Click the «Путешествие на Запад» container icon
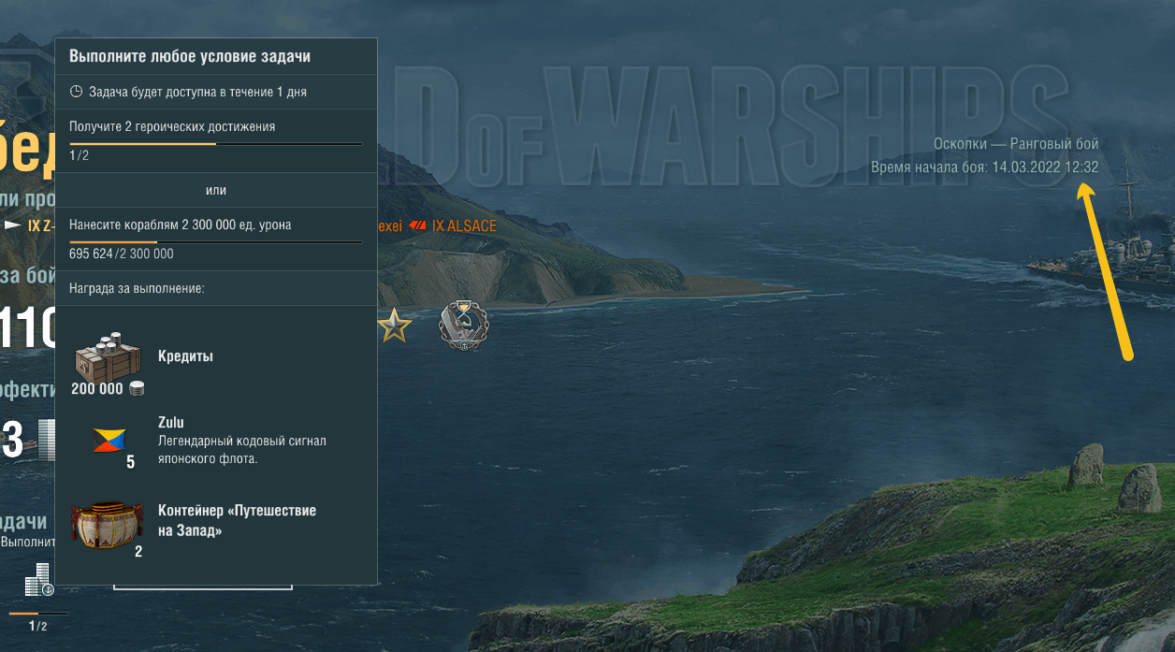The height and width of the screenshot is (652, 1175). click(107, 525)
